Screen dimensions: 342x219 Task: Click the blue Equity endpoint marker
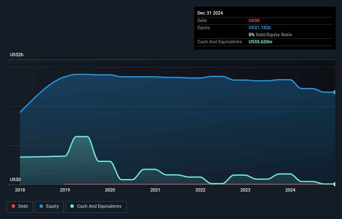(335, 92)
